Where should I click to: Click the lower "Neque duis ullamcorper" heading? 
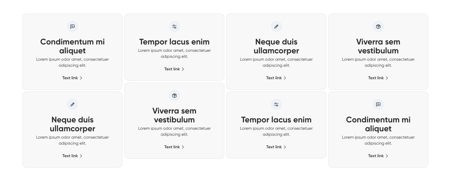coord(73,124)
